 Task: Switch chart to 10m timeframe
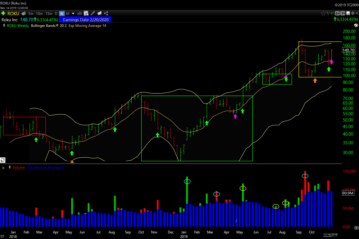click(39, 13)
